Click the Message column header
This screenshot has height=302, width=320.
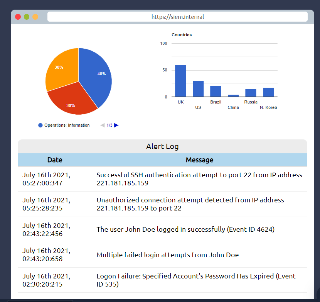pos(199,160)
